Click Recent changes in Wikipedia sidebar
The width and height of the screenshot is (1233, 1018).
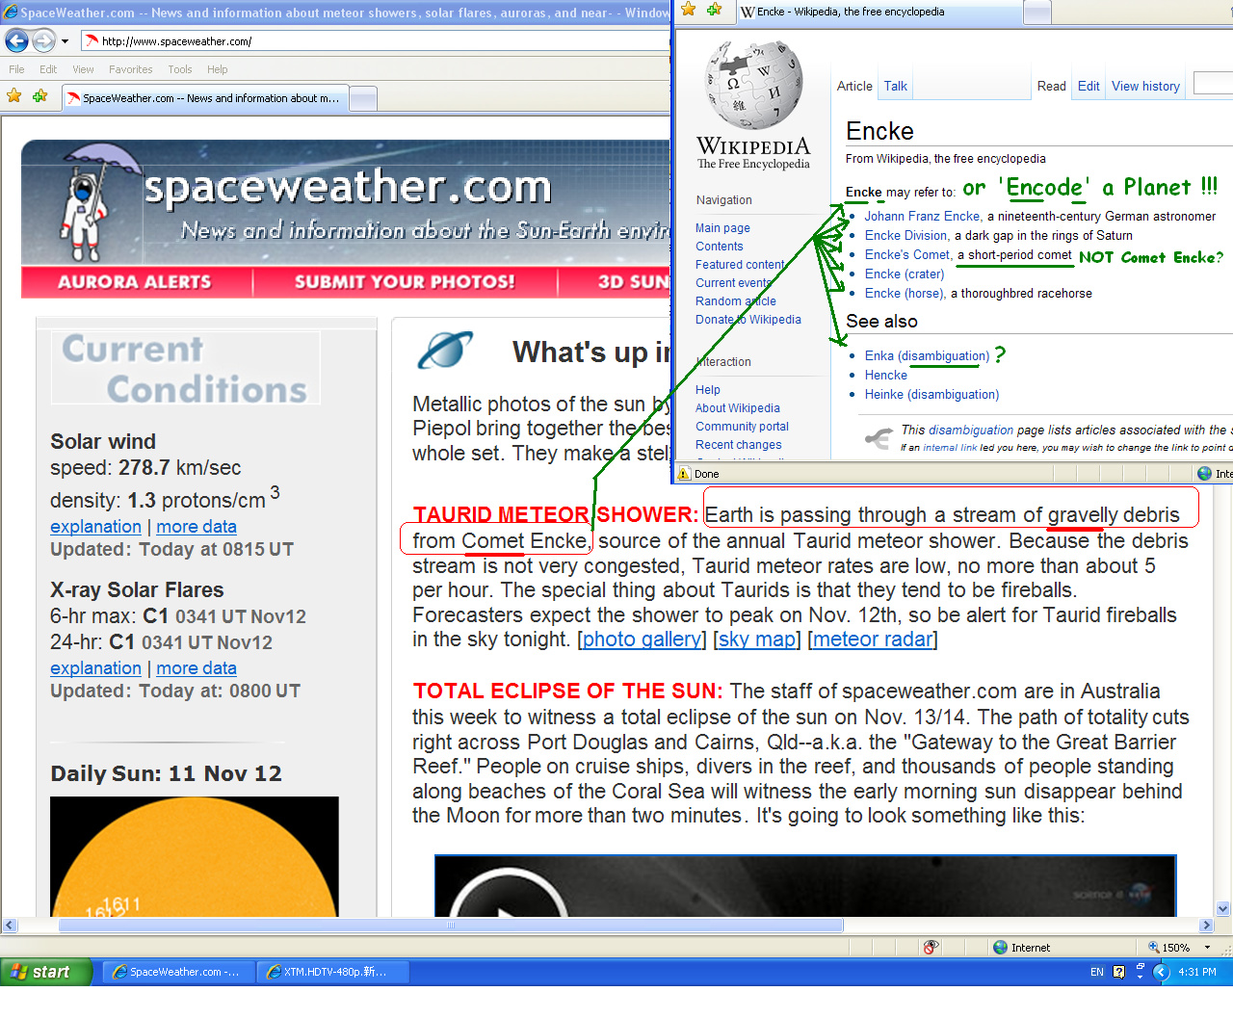click(x=739, y=445)
